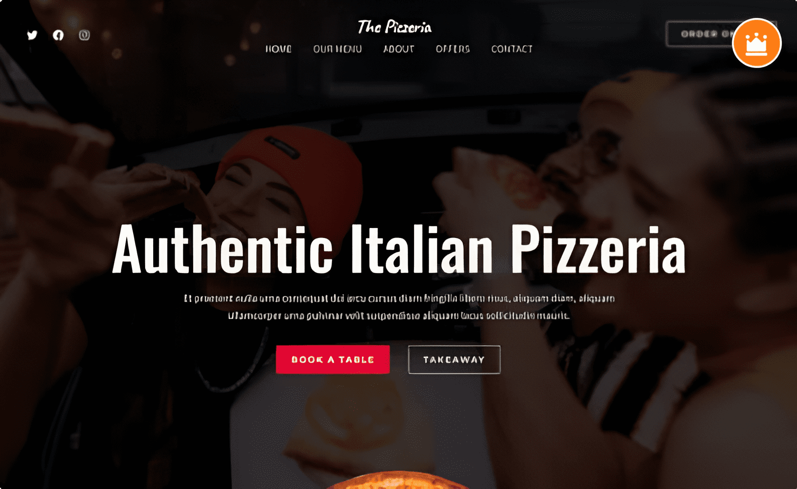Open the Offers navigation item

[453, 49]
